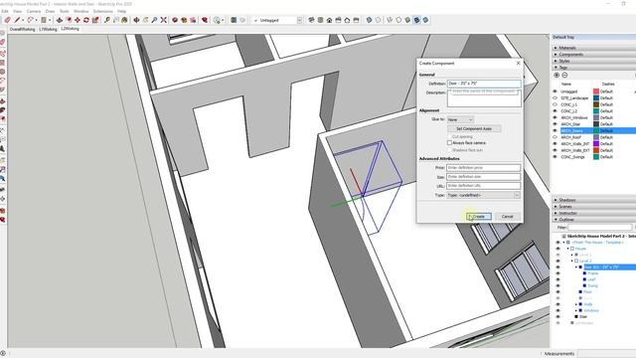Click the Outliner Filter field
The width and height of the screenshot is (636, 358).
pos(599,228)
